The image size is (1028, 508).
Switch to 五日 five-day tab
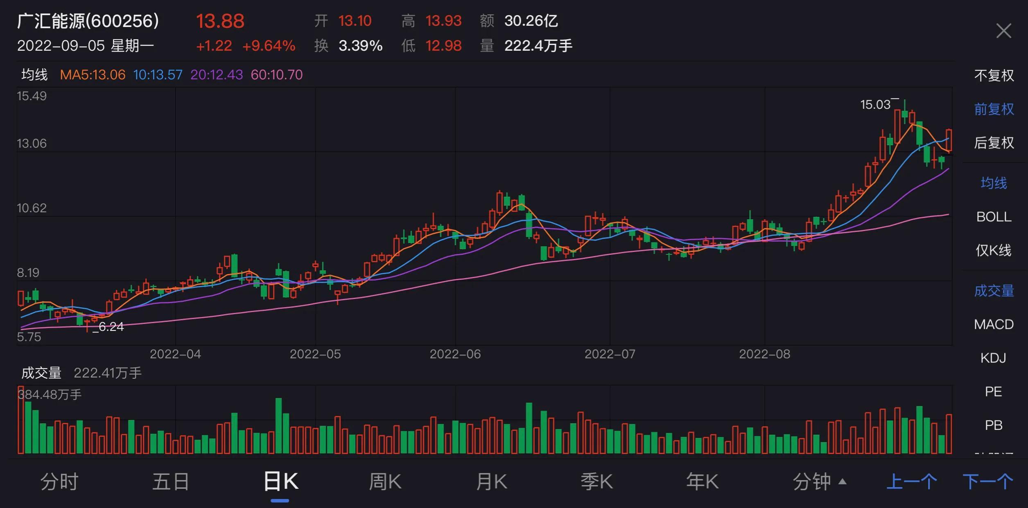(x=171, y=481)
